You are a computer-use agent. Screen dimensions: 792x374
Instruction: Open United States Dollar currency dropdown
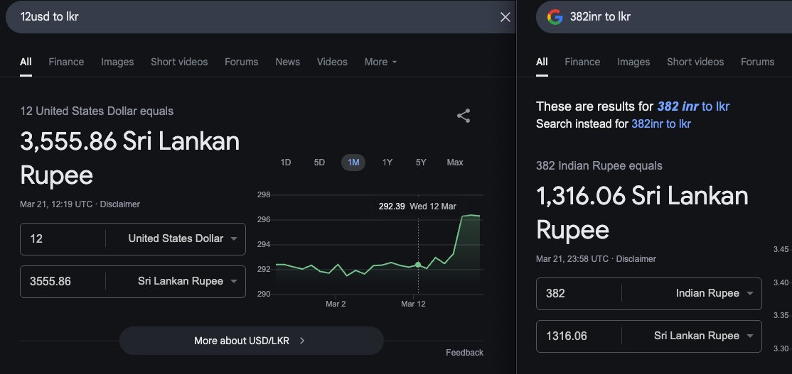point(183,238)
